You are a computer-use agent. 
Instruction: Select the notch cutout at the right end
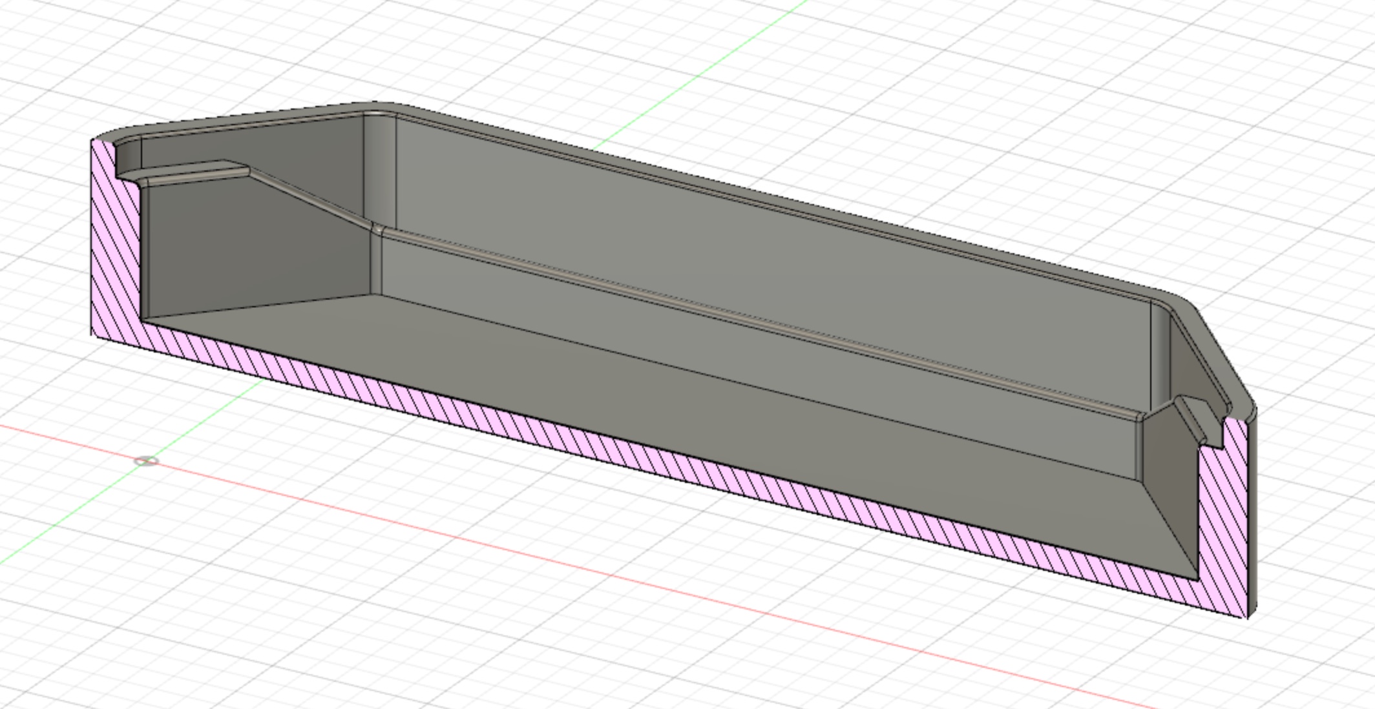pyautogui.click(x=1201, y=421)
